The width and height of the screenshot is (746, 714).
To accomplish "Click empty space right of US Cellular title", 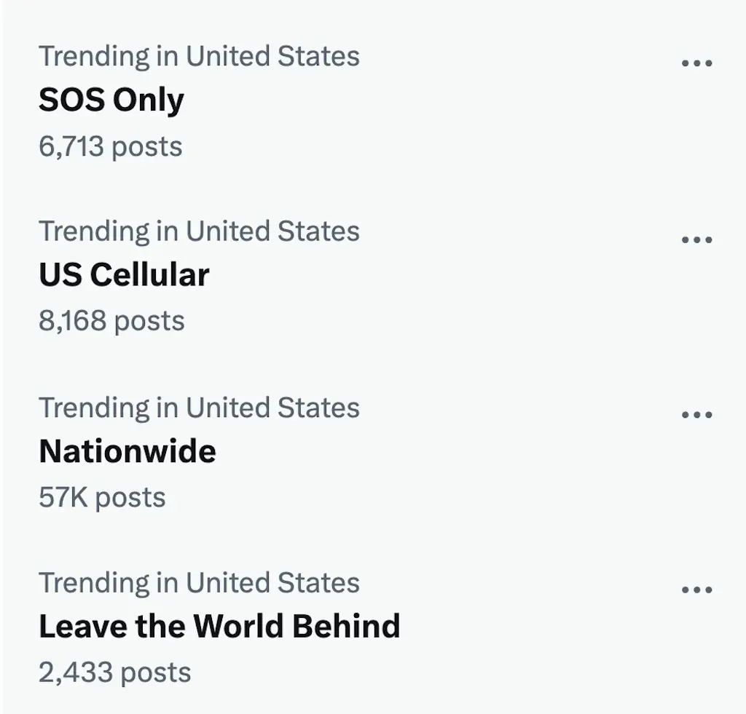I will point(437,275).
